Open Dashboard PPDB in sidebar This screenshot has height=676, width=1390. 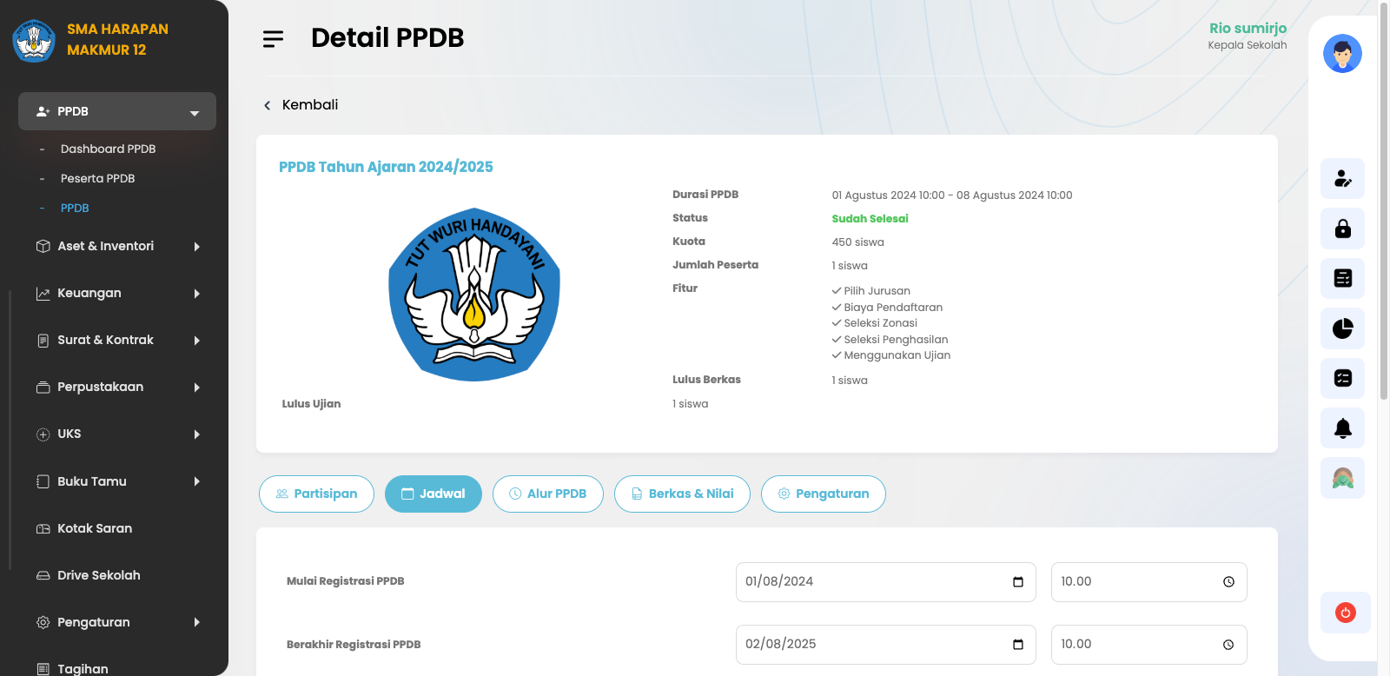click(108, 149)
